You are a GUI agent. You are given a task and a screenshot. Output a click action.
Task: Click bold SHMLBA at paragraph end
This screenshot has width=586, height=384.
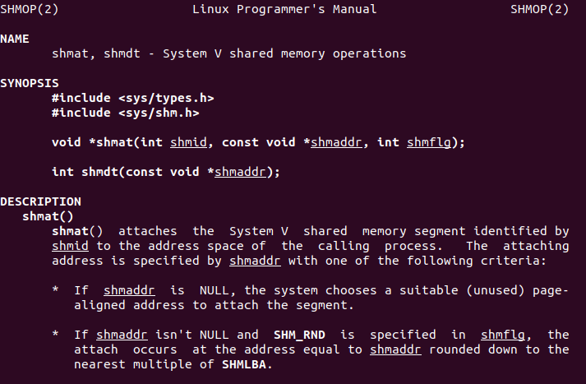243,364
